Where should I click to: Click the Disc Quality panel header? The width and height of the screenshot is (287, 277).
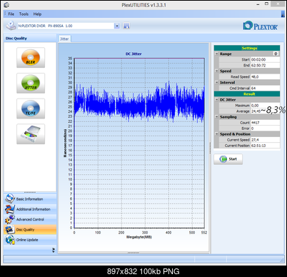pos(30,39)
